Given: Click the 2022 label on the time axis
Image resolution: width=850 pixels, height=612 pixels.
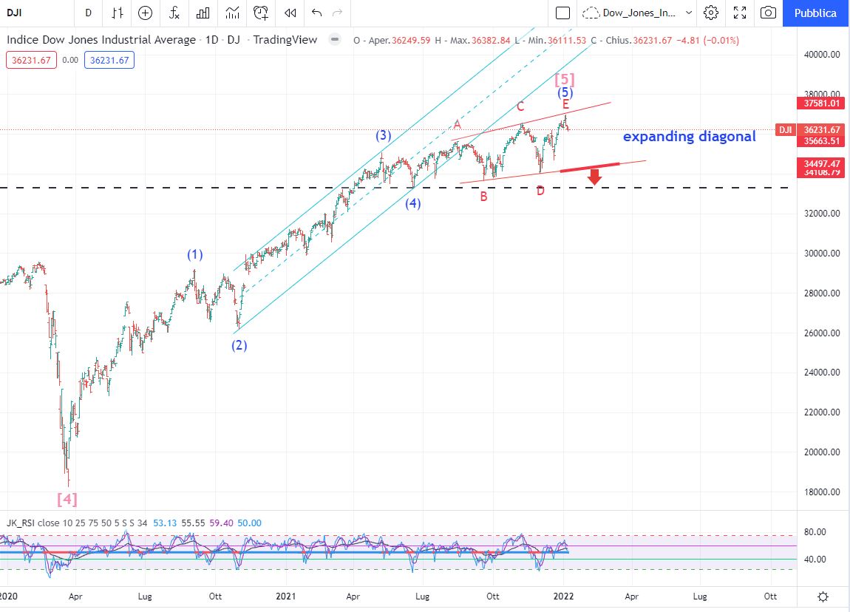Looking at the screenshot, I should (x=563, y=596).
